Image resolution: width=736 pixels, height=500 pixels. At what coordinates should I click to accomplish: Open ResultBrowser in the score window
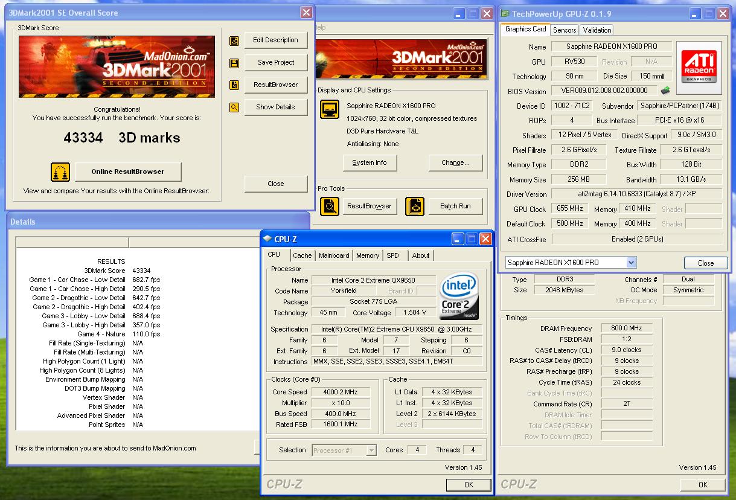point(276,85)
